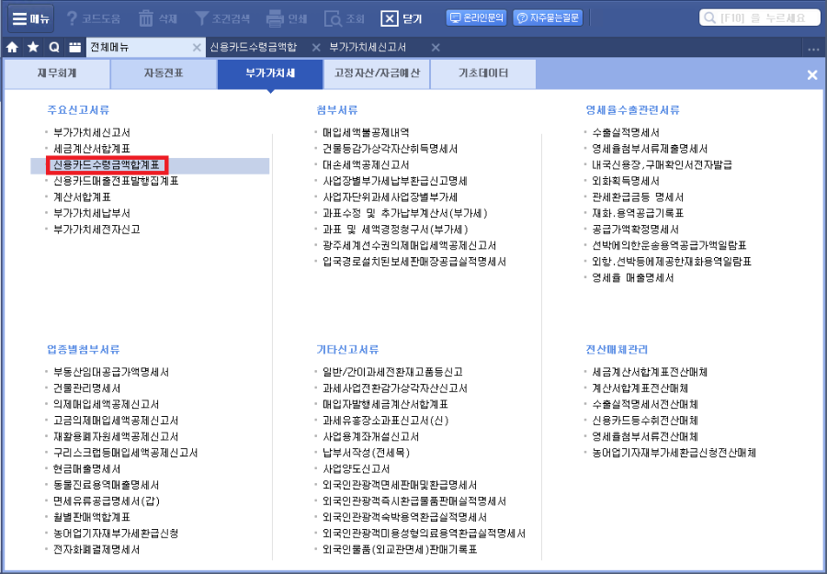Open 외국인물품(외교관면세)판매기록표 item
Viewport: 827px width, 574px height.
click(400, 550)
